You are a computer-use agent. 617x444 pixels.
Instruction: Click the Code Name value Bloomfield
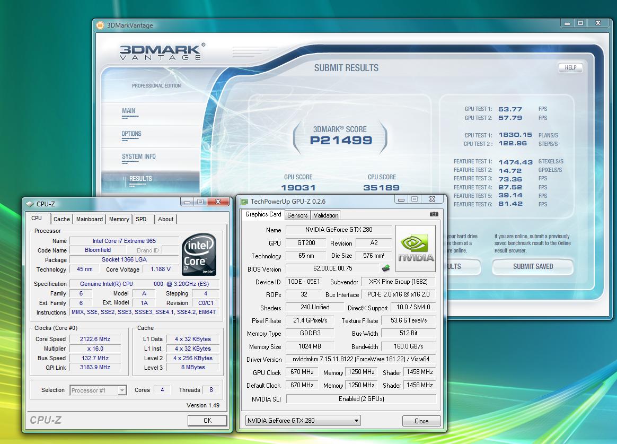click(x=98, y=250)
